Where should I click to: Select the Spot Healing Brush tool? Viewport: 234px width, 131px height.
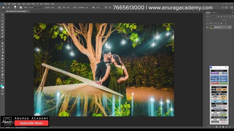[x=3, y=36]
